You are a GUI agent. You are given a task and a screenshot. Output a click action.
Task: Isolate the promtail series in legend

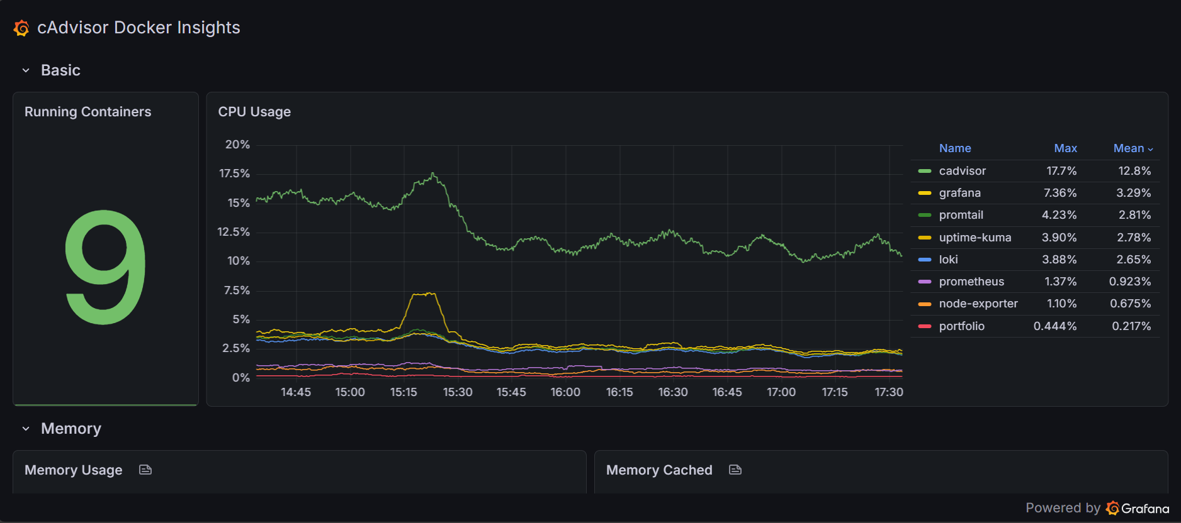[x=961, y=215]
